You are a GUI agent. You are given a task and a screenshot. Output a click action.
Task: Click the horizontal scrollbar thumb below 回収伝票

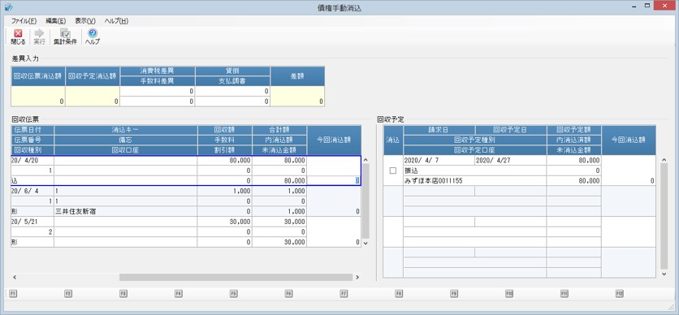pyautogui.click(x=236, y=277)
